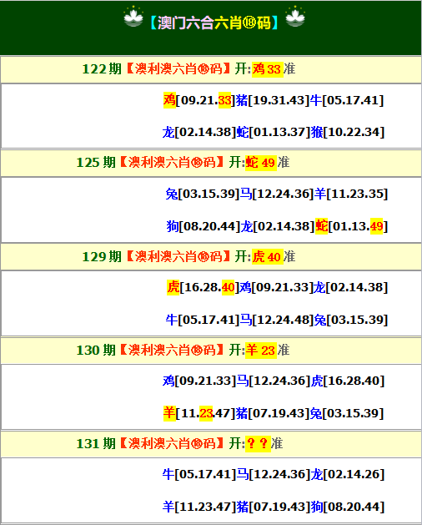Click the highlighted number 49 in 蛇 row
Image resolution: width=422 pixels, height=525 pixels.
point(376,227)
